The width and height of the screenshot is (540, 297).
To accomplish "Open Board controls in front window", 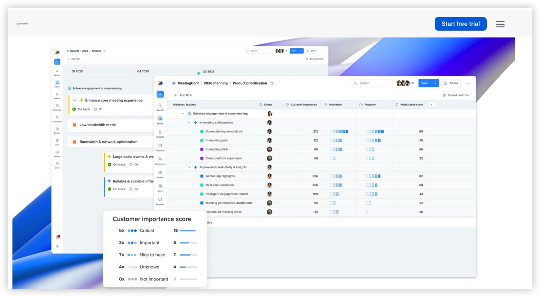I will point(456,95).
